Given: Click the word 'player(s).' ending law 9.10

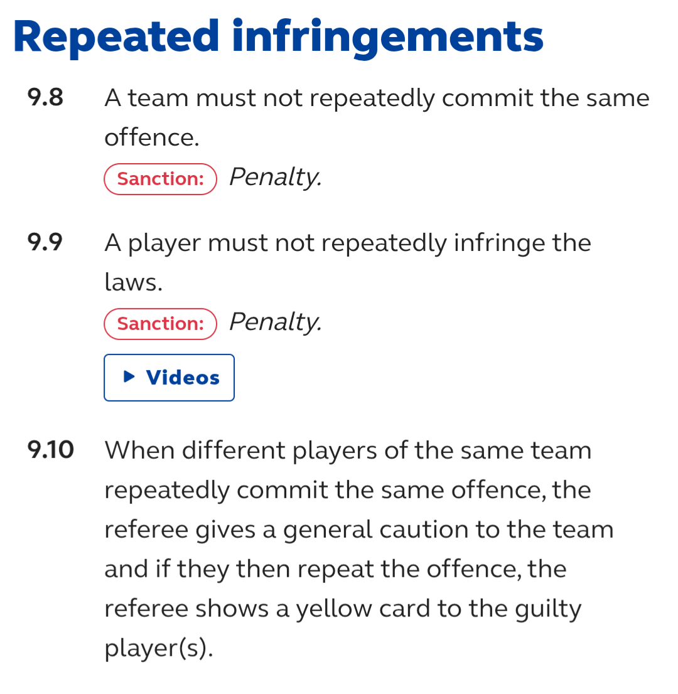Looking at the screenshot, I should (159, 649).
